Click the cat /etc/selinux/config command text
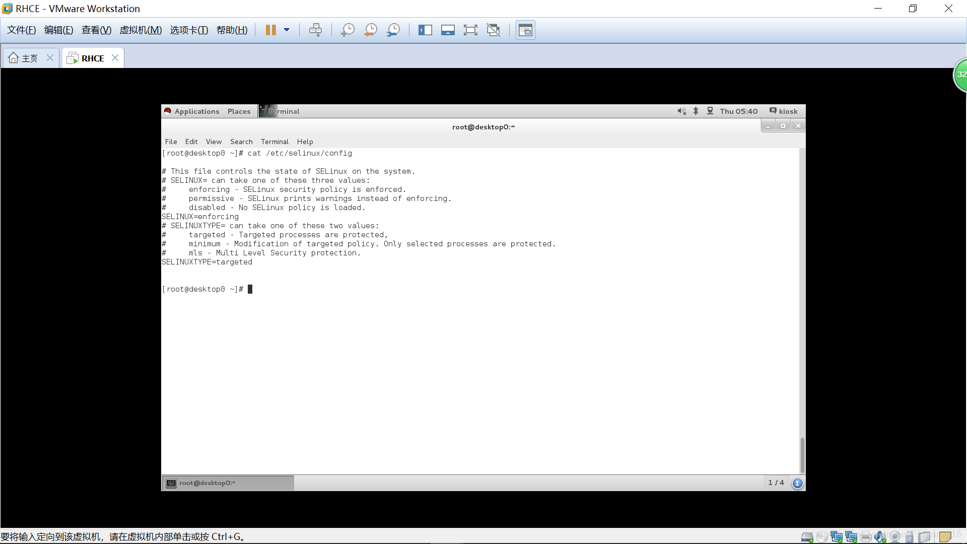967x544 pixels. (300, 153)
